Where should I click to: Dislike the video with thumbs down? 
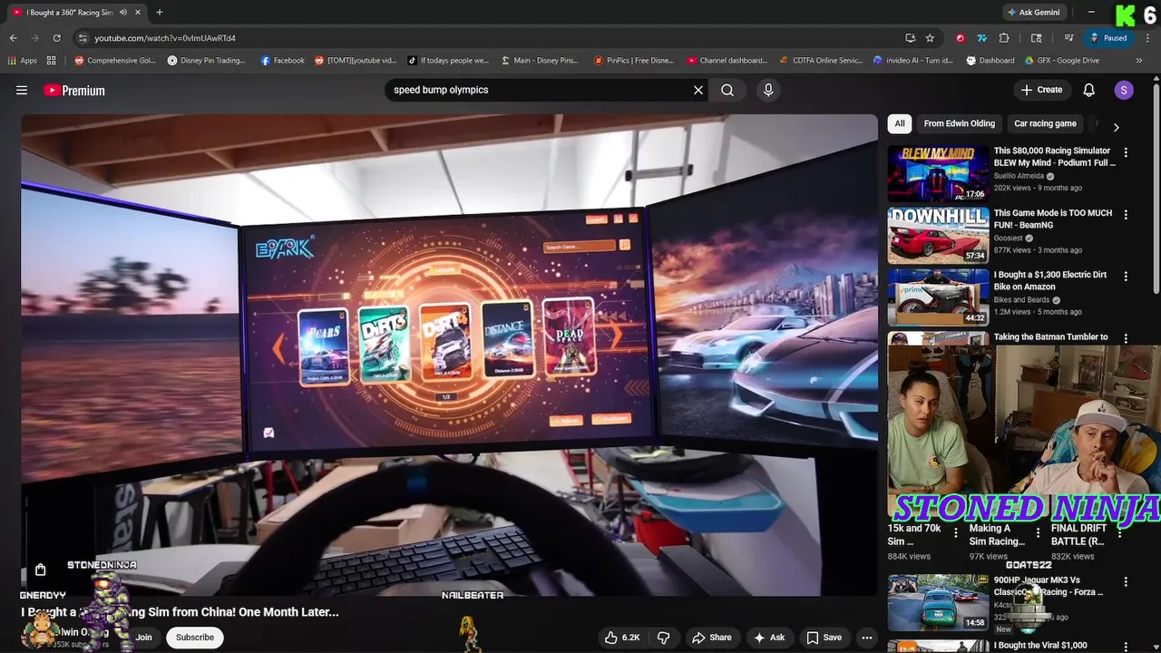pyautogui.click(x=663, y=638)
